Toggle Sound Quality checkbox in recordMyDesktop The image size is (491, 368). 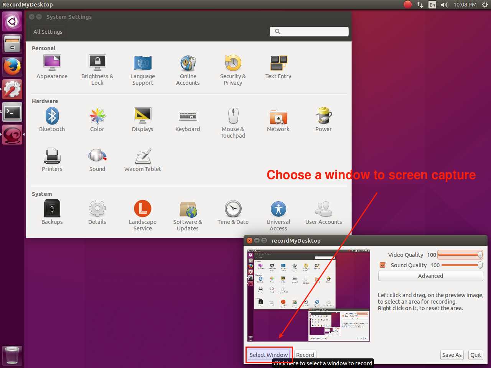coord(382,265)
